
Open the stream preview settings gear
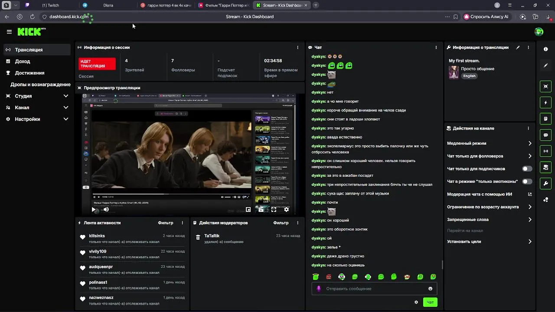tap(286, 209)
